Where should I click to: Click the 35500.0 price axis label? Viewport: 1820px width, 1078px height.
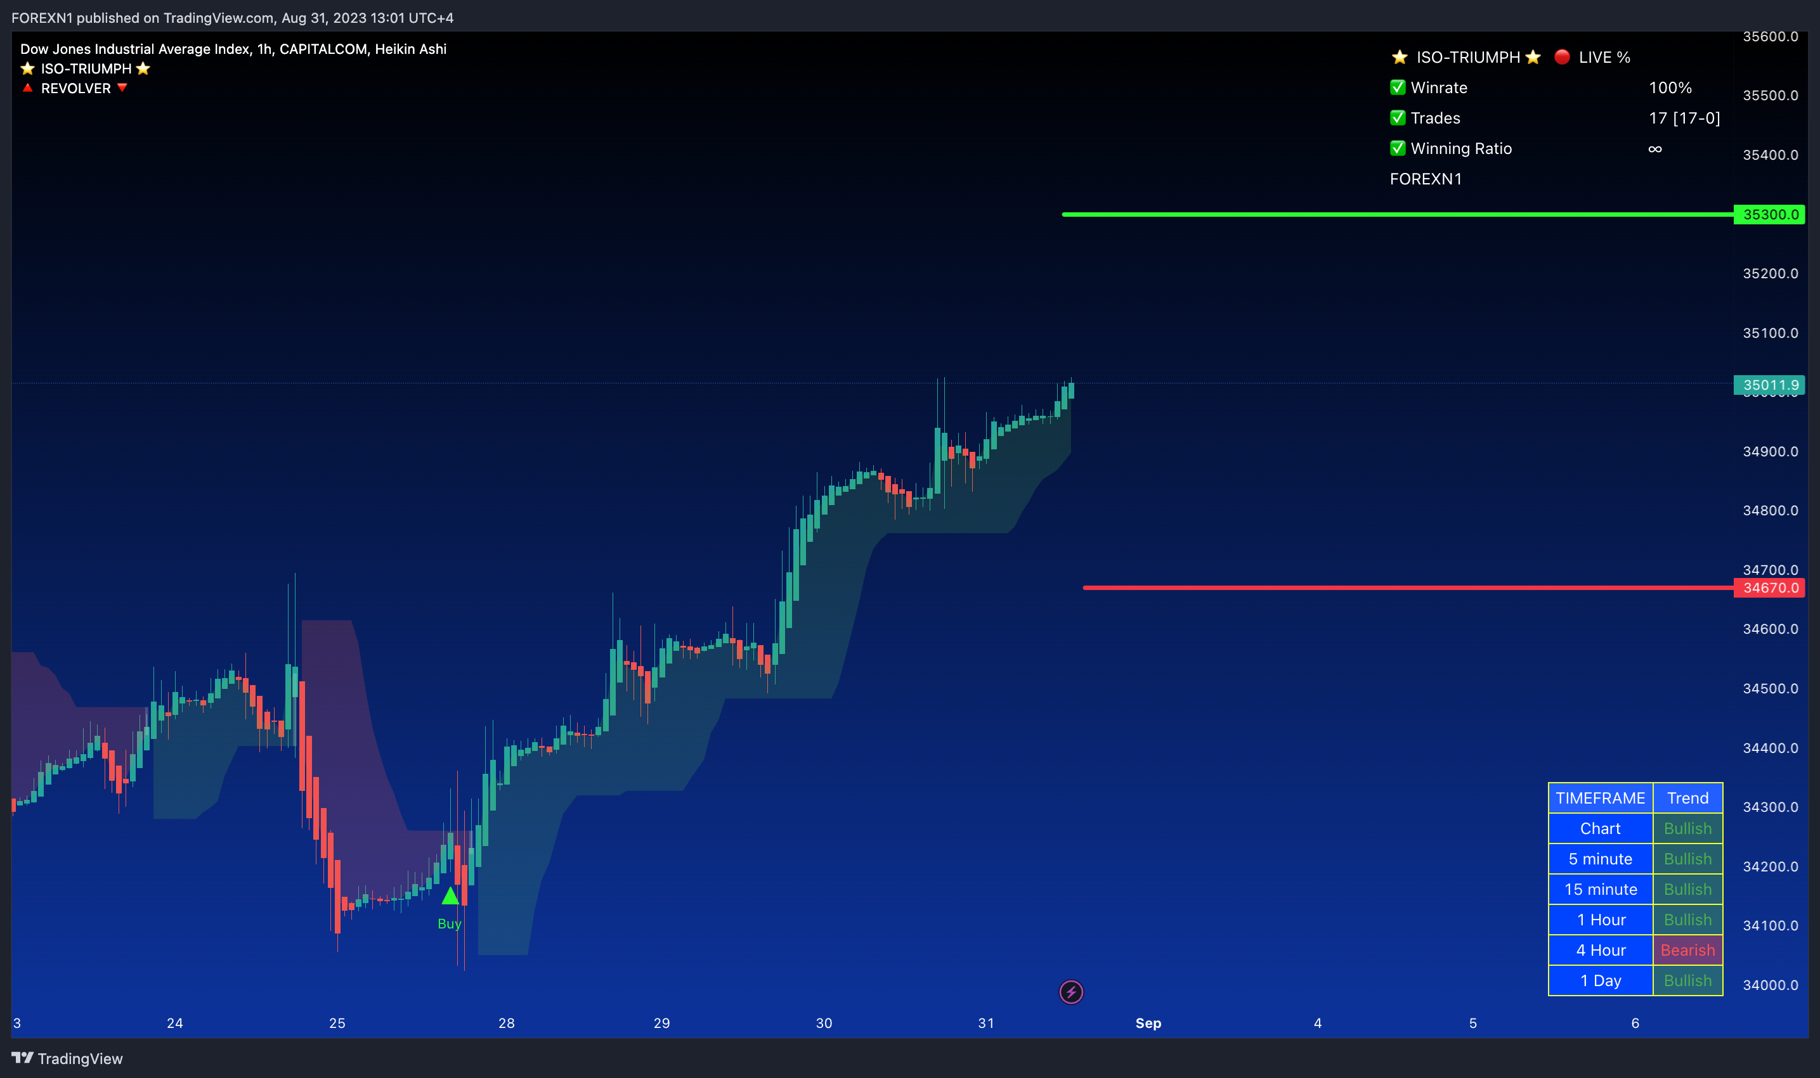pos(1771,95)
